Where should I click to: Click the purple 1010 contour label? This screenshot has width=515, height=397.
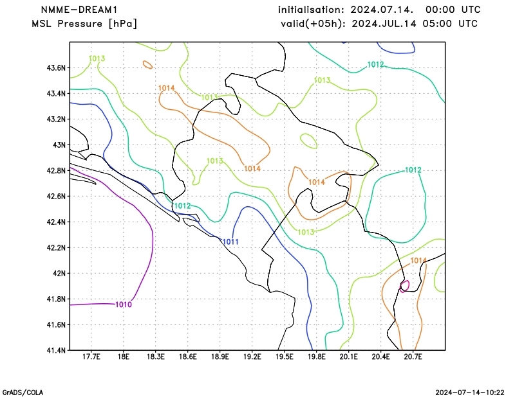point(124,304)
